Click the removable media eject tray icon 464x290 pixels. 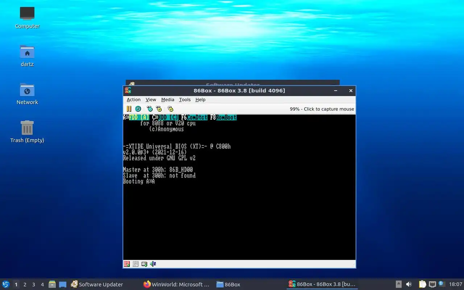click(398, 284)
